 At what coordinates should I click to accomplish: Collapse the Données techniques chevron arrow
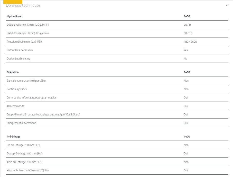coord(227,5)
